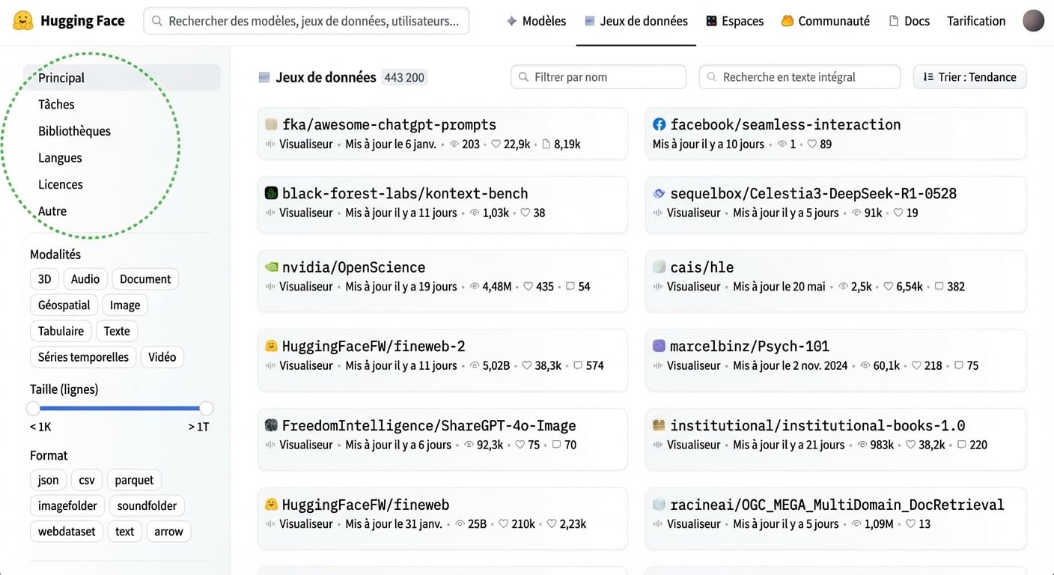Toggle the Document modality filter
The width and height of the screenshot is (1054, 575).
tap(145, 279)
